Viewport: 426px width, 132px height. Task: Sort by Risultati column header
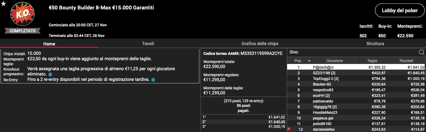coord(406,61)
